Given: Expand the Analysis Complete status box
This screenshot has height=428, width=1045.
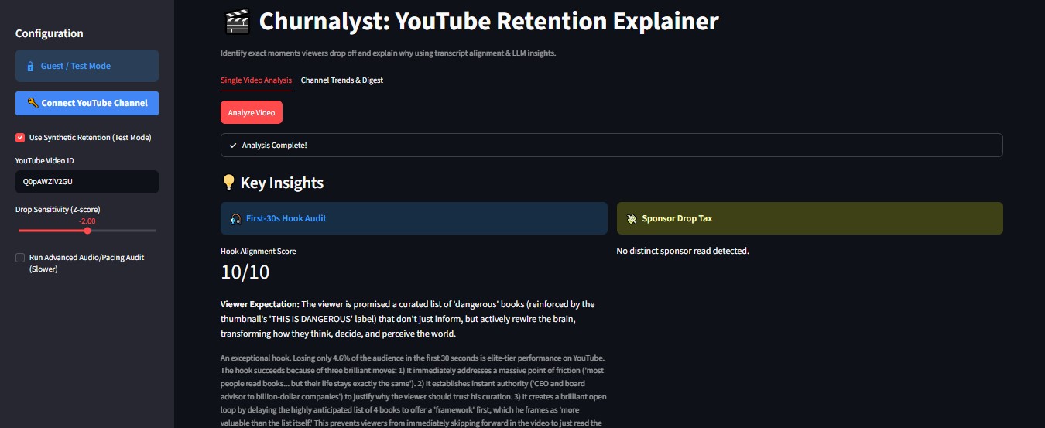Looking at the screenshot, I should [612, 146].
